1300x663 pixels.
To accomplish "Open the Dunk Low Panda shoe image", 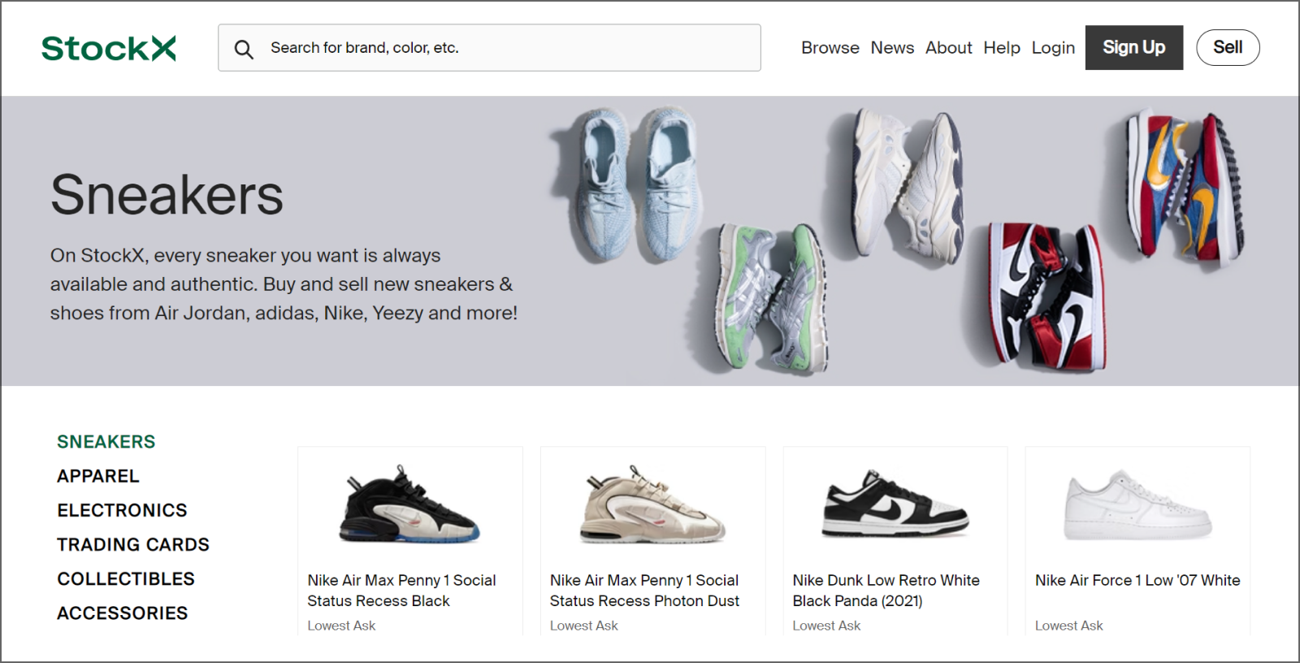I will pos(895,504).
